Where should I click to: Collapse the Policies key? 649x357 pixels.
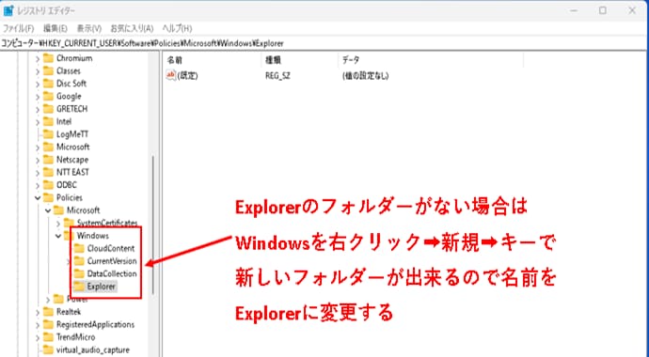38,198
